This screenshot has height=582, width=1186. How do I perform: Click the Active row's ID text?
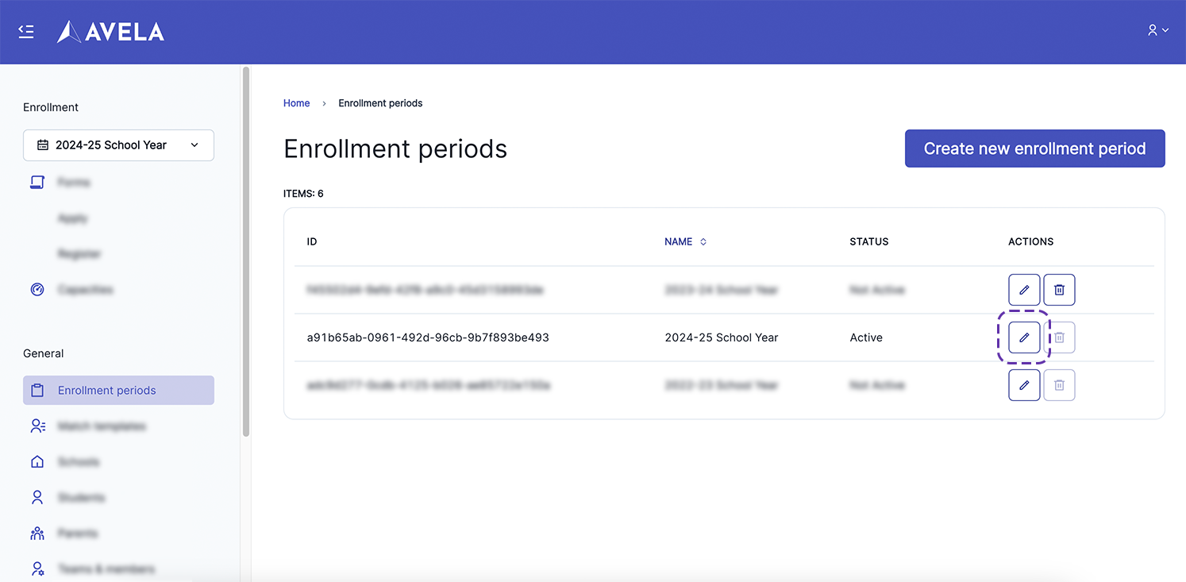tap(428, 337)
